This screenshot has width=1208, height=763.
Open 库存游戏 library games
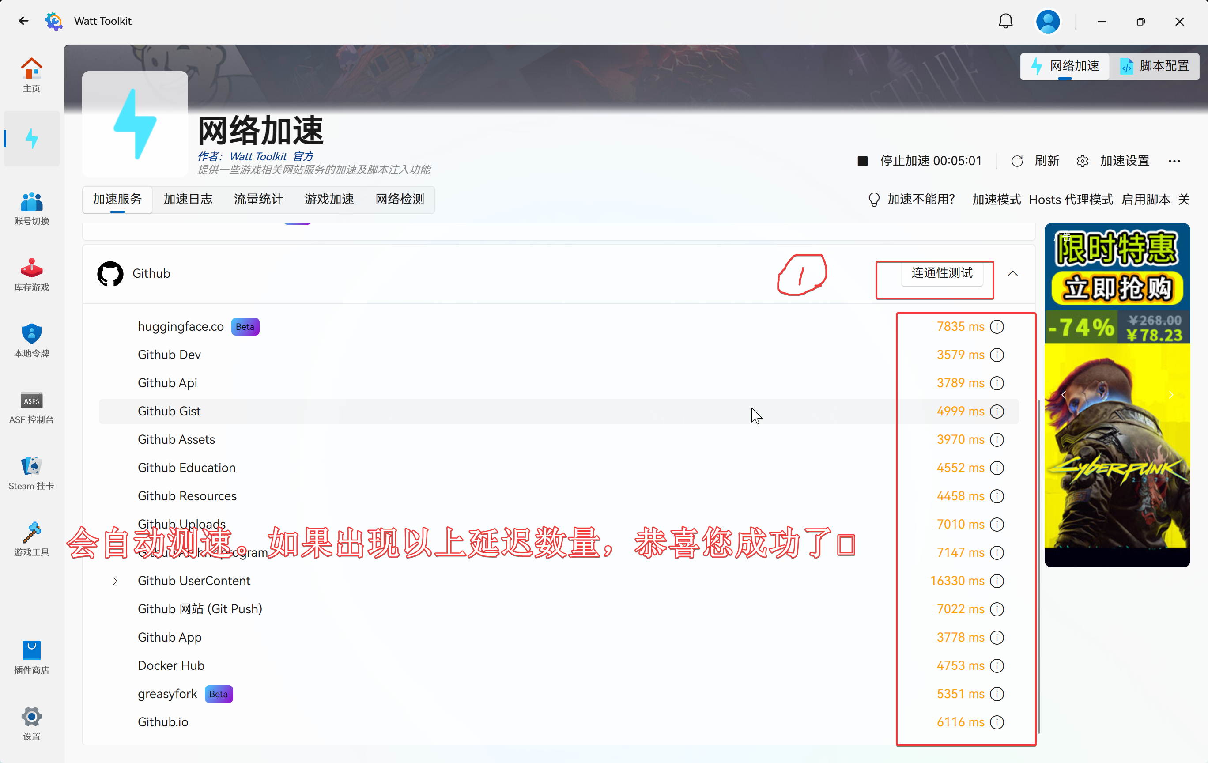[32, 274]
